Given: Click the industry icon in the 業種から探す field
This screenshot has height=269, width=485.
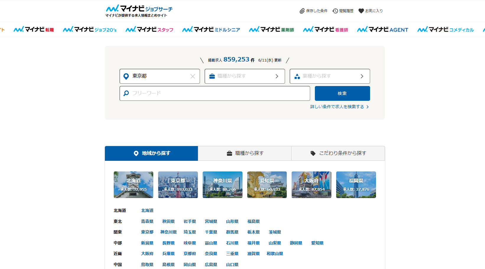Looking at the screenshot, I should (x=296, y=76).
